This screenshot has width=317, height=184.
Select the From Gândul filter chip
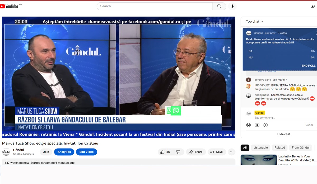point(301,148)
